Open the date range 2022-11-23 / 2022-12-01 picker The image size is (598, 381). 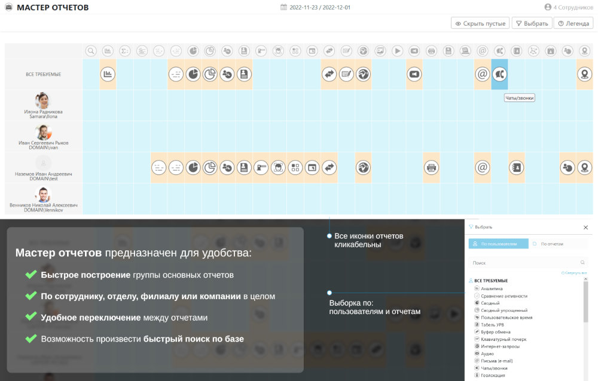tap(315, 7)
